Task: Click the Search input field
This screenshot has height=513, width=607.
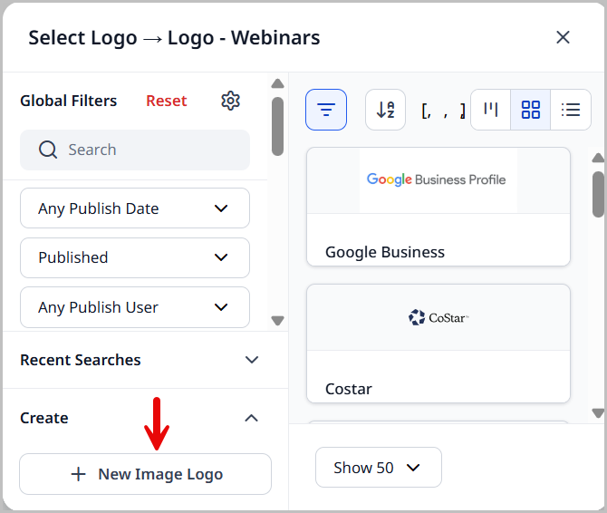Action: point(135,150)
